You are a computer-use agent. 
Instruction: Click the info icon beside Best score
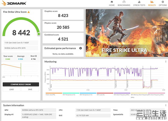(x=36, y=56)
